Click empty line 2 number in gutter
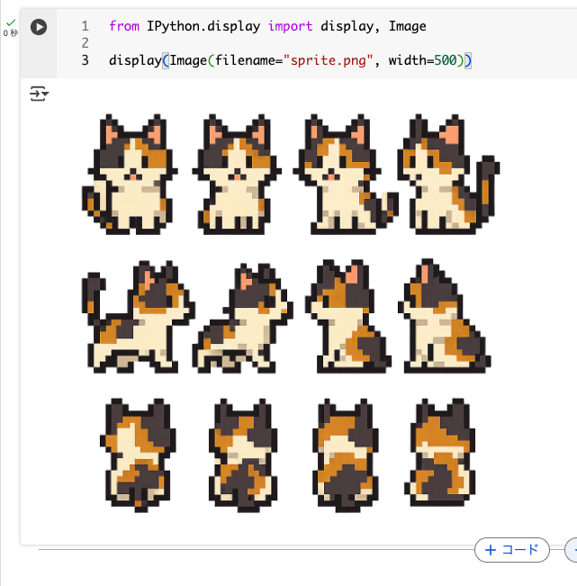Image resolution: width=577 pixels, height=586 pixels. tap(86, 43)
